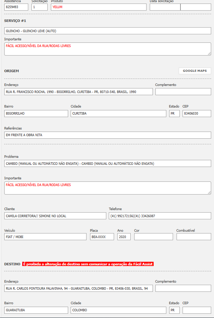Focus the empty Cor field
This screenshot has width=214, height=318.
pyautogui.click(x=153, y=237)
